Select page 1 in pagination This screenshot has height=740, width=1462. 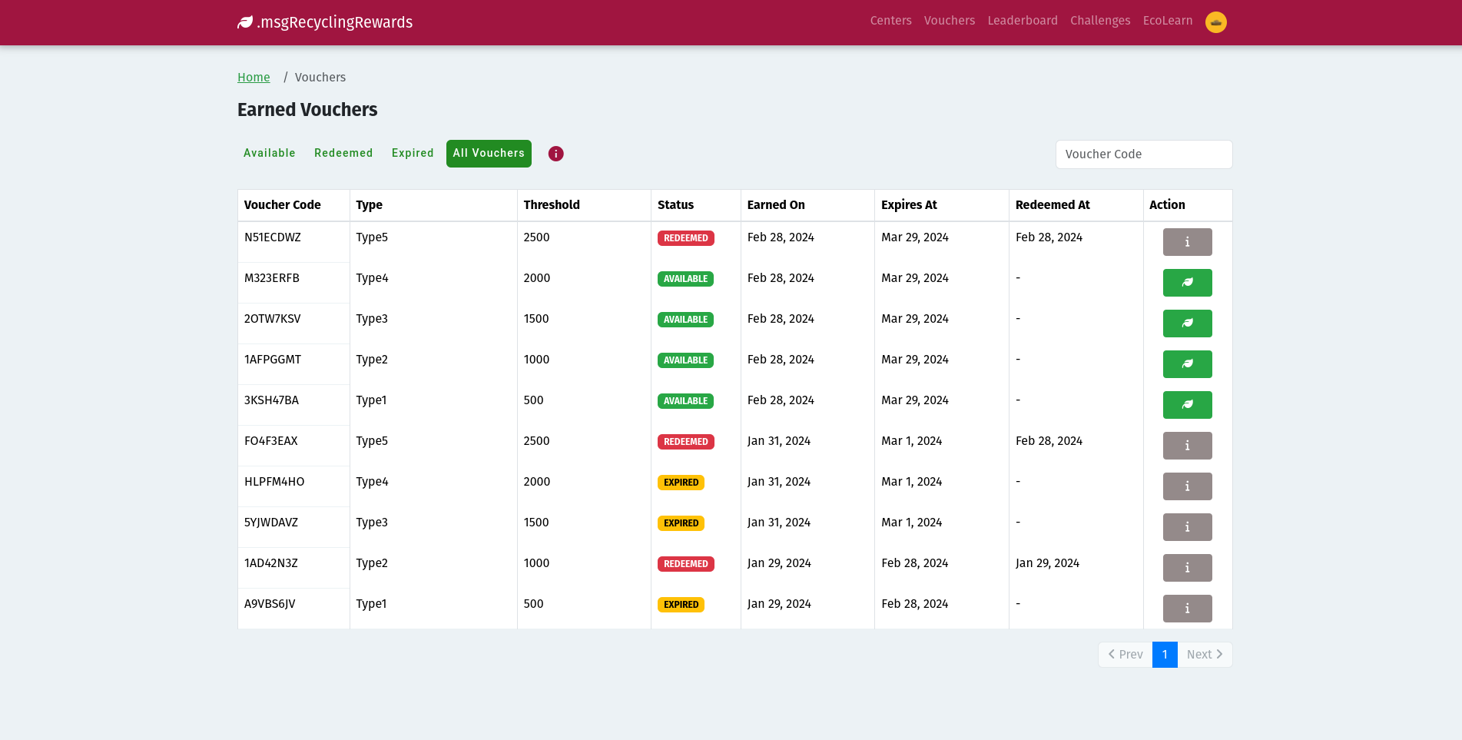click(x=1165, y=655)
